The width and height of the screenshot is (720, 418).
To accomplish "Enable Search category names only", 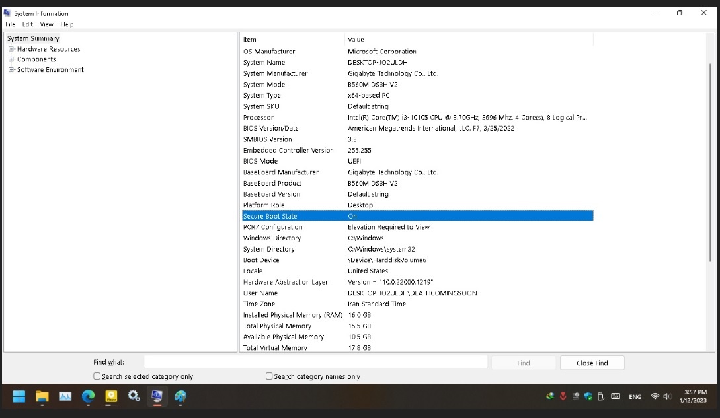I will click(x=269, y=376).
